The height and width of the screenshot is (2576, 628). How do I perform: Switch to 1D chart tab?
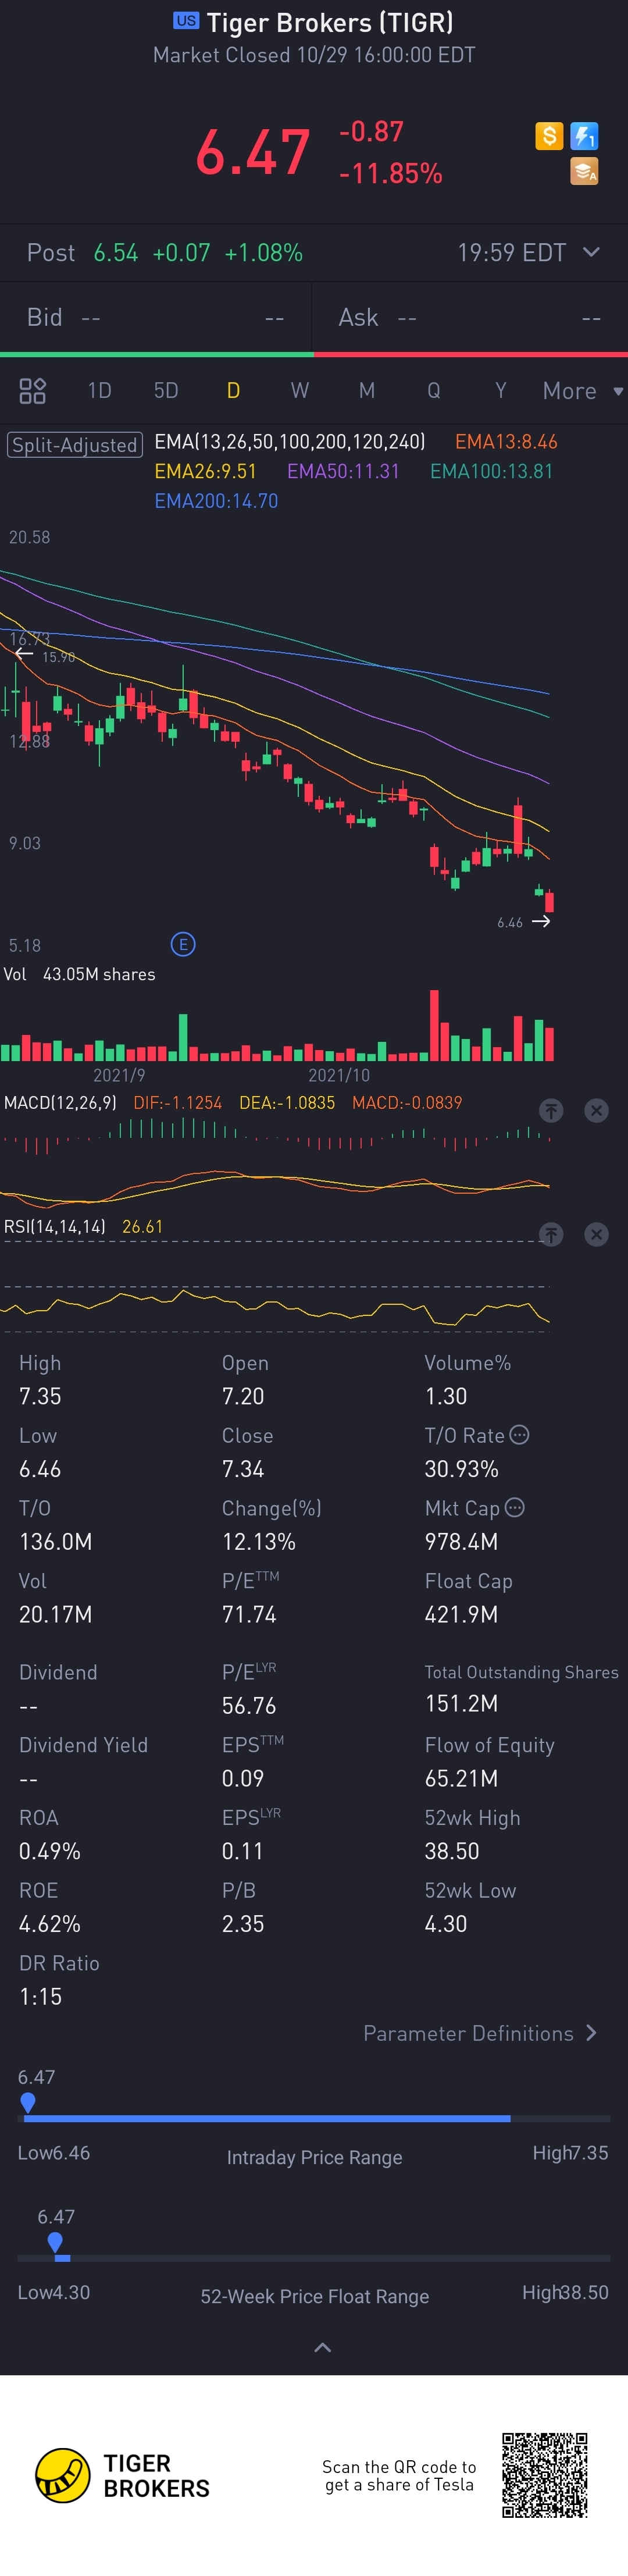[x=99, y=391]
